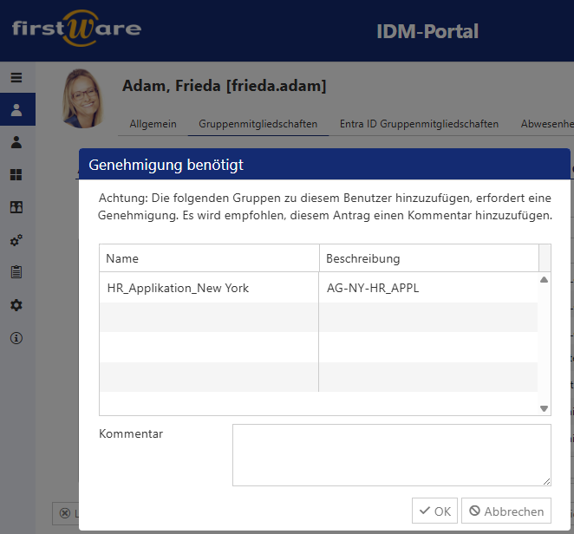The image size is (574, 534).
Task: Click the Beschreibung column header
Action: [429, 258]
